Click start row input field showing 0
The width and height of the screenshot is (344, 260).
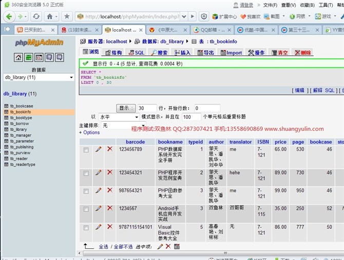coord(207,108)
